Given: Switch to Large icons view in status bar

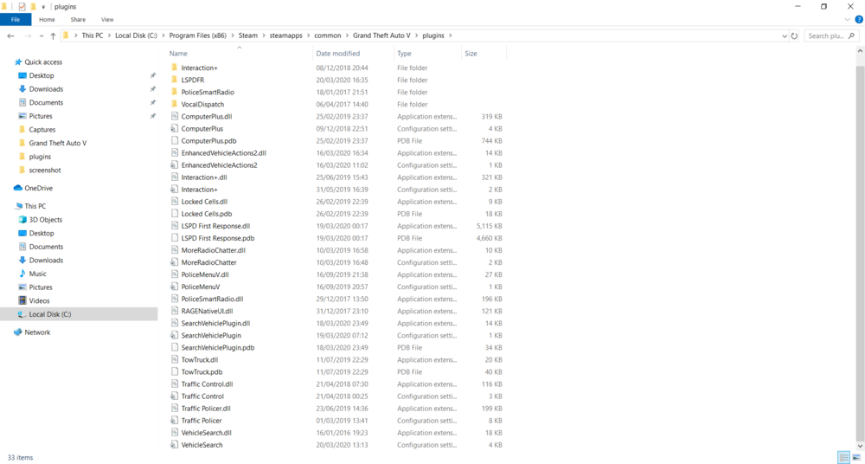Looking at the screenshot, I should [x=856, y=457].
